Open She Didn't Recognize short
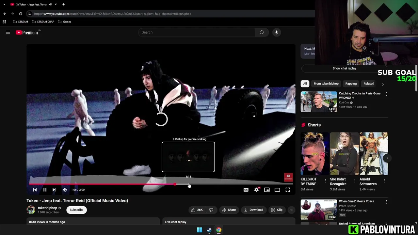 [x=344, y=154]
